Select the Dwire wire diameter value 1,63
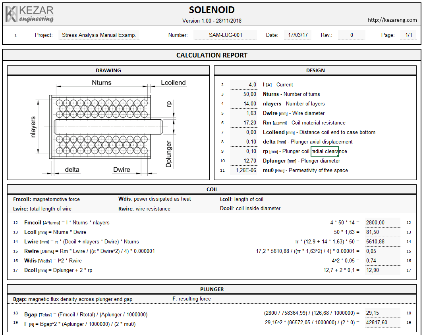This screenshot has height=335, width=425. tap(244, 113)
